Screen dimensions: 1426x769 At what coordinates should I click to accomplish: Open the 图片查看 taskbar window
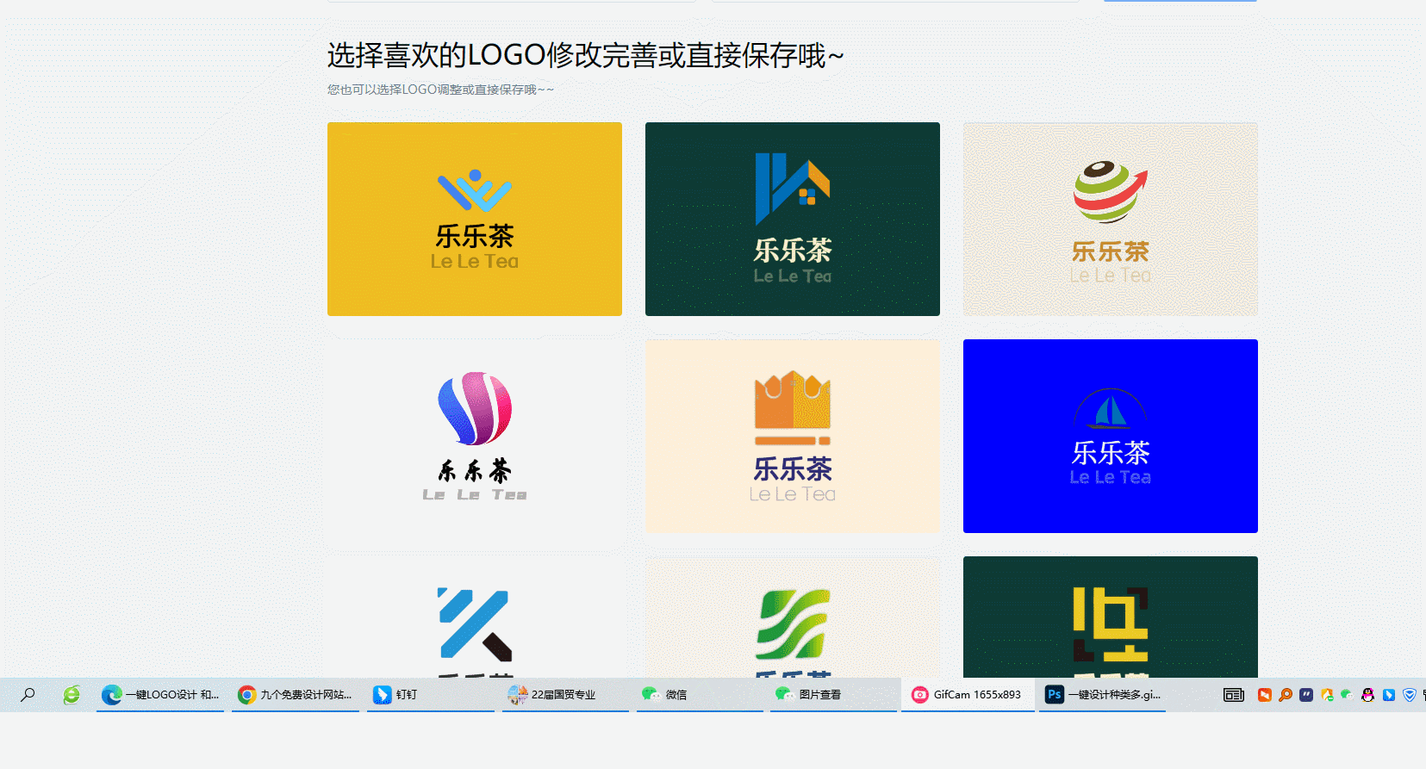tap(834, 694)
